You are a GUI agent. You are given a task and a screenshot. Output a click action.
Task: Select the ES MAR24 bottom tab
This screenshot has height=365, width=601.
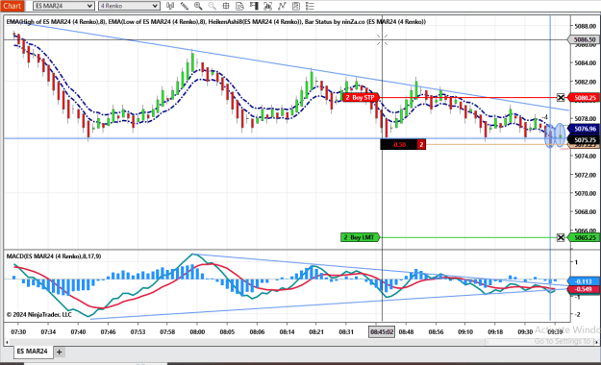coord(32,352)
